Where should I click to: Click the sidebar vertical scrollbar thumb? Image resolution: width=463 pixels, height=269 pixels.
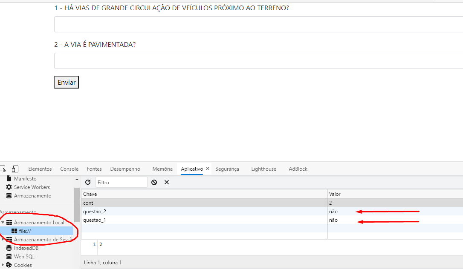[x=77, y=205]
